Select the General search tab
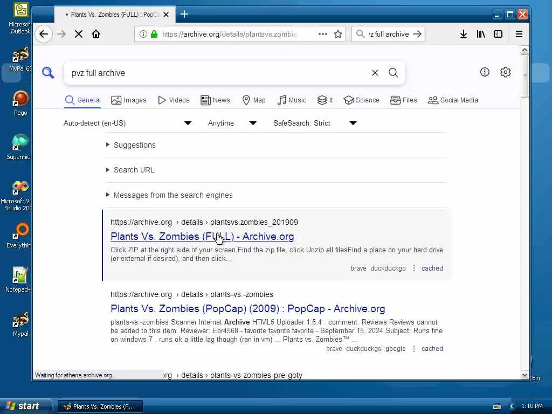This screenshot has height=414, width=552. click(82, 100)
